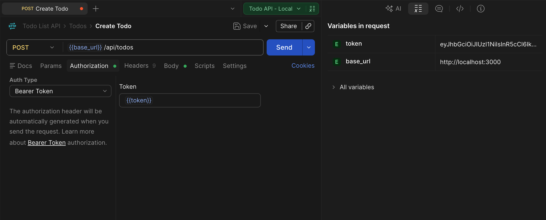Click the Share button
Viewport: 546px width, 220px height.
(x=289, y=26)
